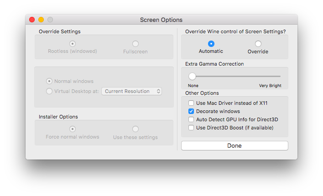Uncheck Decorate windows checkbox
This screenshot has height=196, width=323.
tap(191, 111)
